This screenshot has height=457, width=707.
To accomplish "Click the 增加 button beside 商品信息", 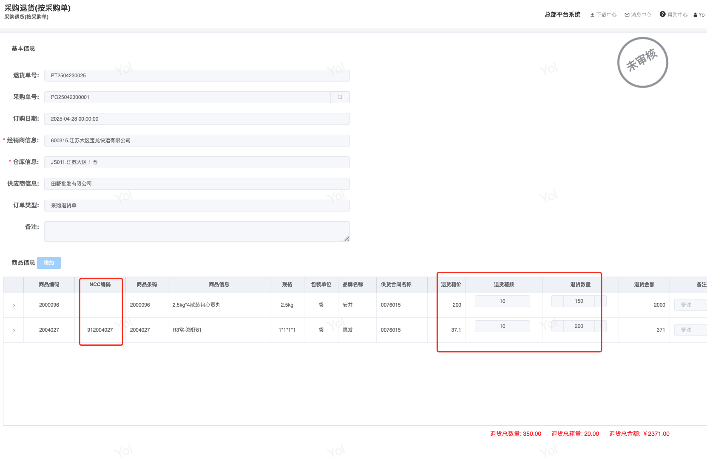I will coord(49,263).
